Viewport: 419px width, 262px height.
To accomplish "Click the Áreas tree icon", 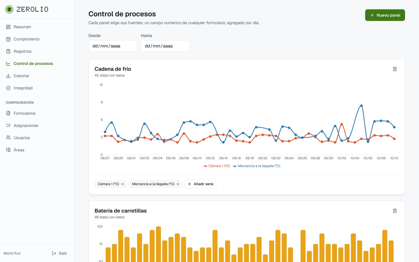I will [8, 150].
